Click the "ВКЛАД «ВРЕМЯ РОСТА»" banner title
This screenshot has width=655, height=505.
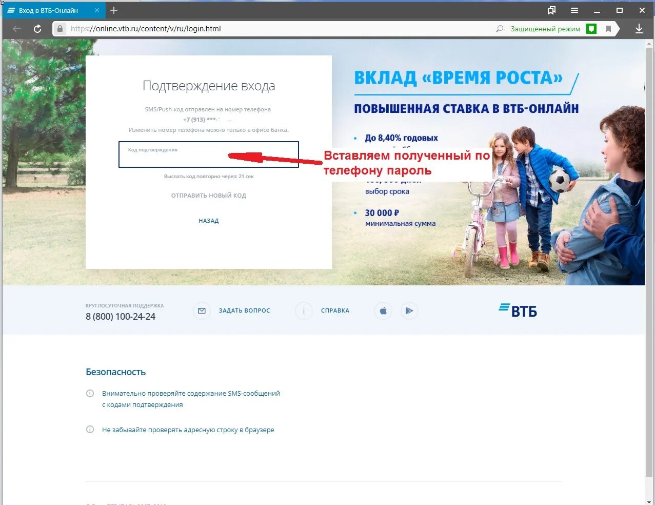click(459, 78)
